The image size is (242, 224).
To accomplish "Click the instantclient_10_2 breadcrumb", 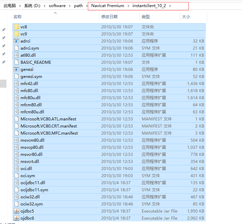I will 149,6.
